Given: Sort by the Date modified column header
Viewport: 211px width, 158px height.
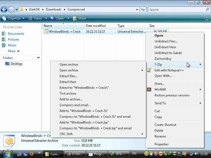Looking at the screenshot, I should coord(100,26).
